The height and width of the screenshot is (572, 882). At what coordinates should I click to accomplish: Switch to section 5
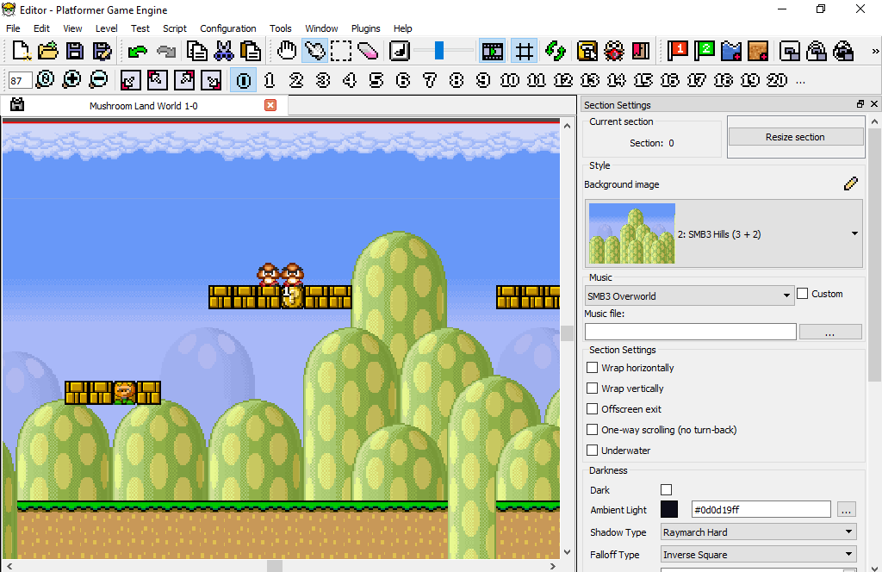point(376,80)
